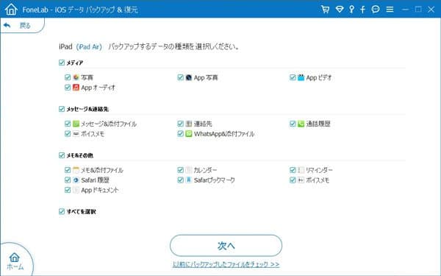Toggle the 写真 photos checkbox

tap(68, 77)
